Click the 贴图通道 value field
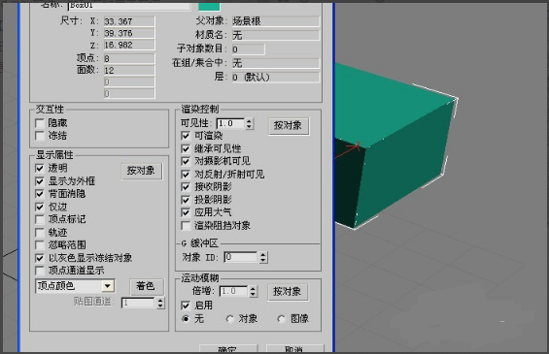Viewport: 549px width, 354px height. pos(138,303)
